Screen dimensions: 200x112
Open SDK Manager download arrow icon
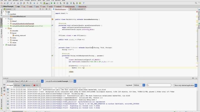tap(80, 3)
